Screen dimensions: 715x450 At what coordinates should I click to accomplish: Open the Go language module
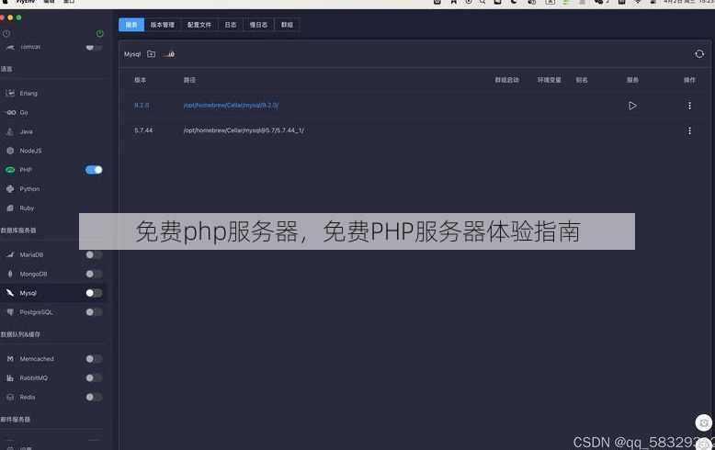pos(24,112)
